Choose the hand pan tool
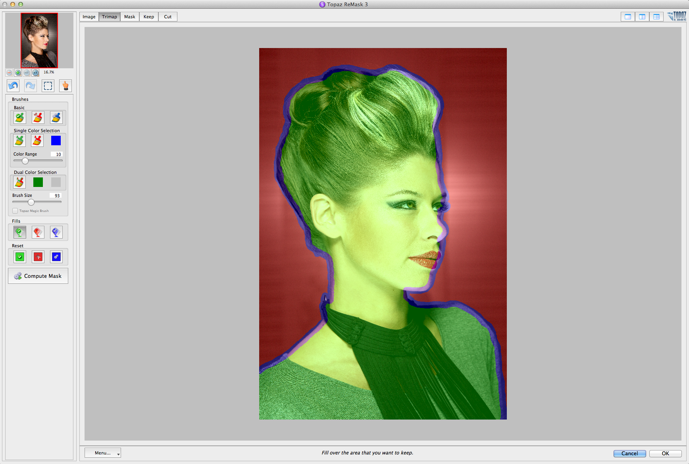This screenshot has height=464, width=689. click(65, 86)
